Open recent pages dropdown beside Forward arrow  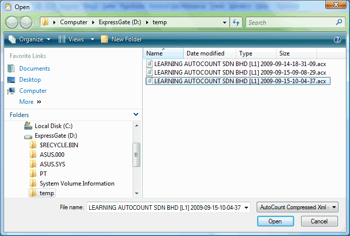click(x=36, y=23)
